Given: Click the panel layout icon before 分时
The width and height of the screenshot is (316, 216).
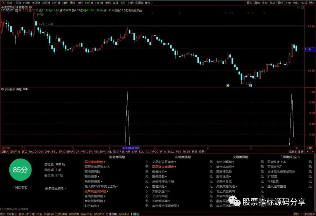Looking at the screenshot, I should [3, 3].
